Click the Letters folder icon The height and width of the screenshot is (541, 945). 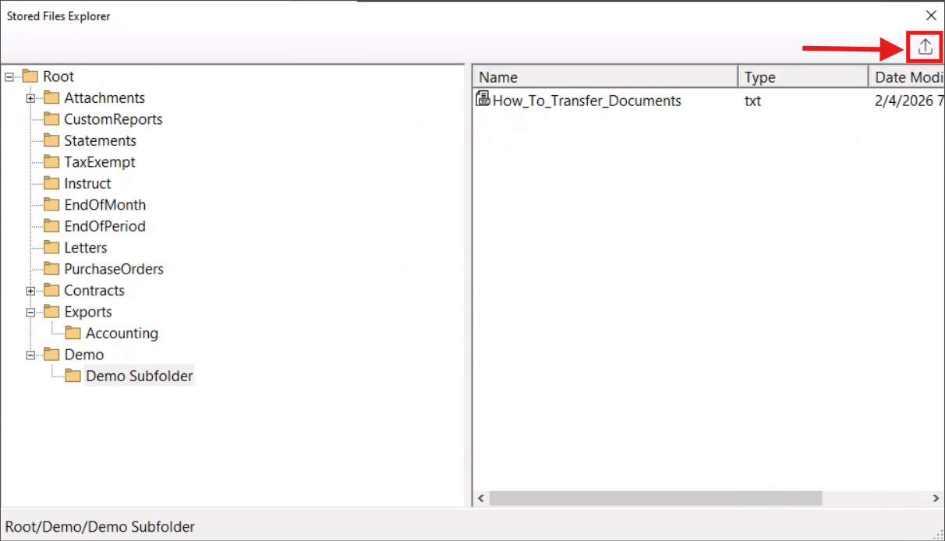51,248
